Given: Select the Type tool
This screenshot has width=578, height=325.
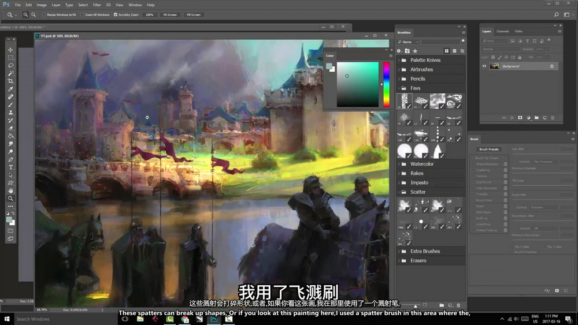Looking at the screenshot, I should [10, 167].
